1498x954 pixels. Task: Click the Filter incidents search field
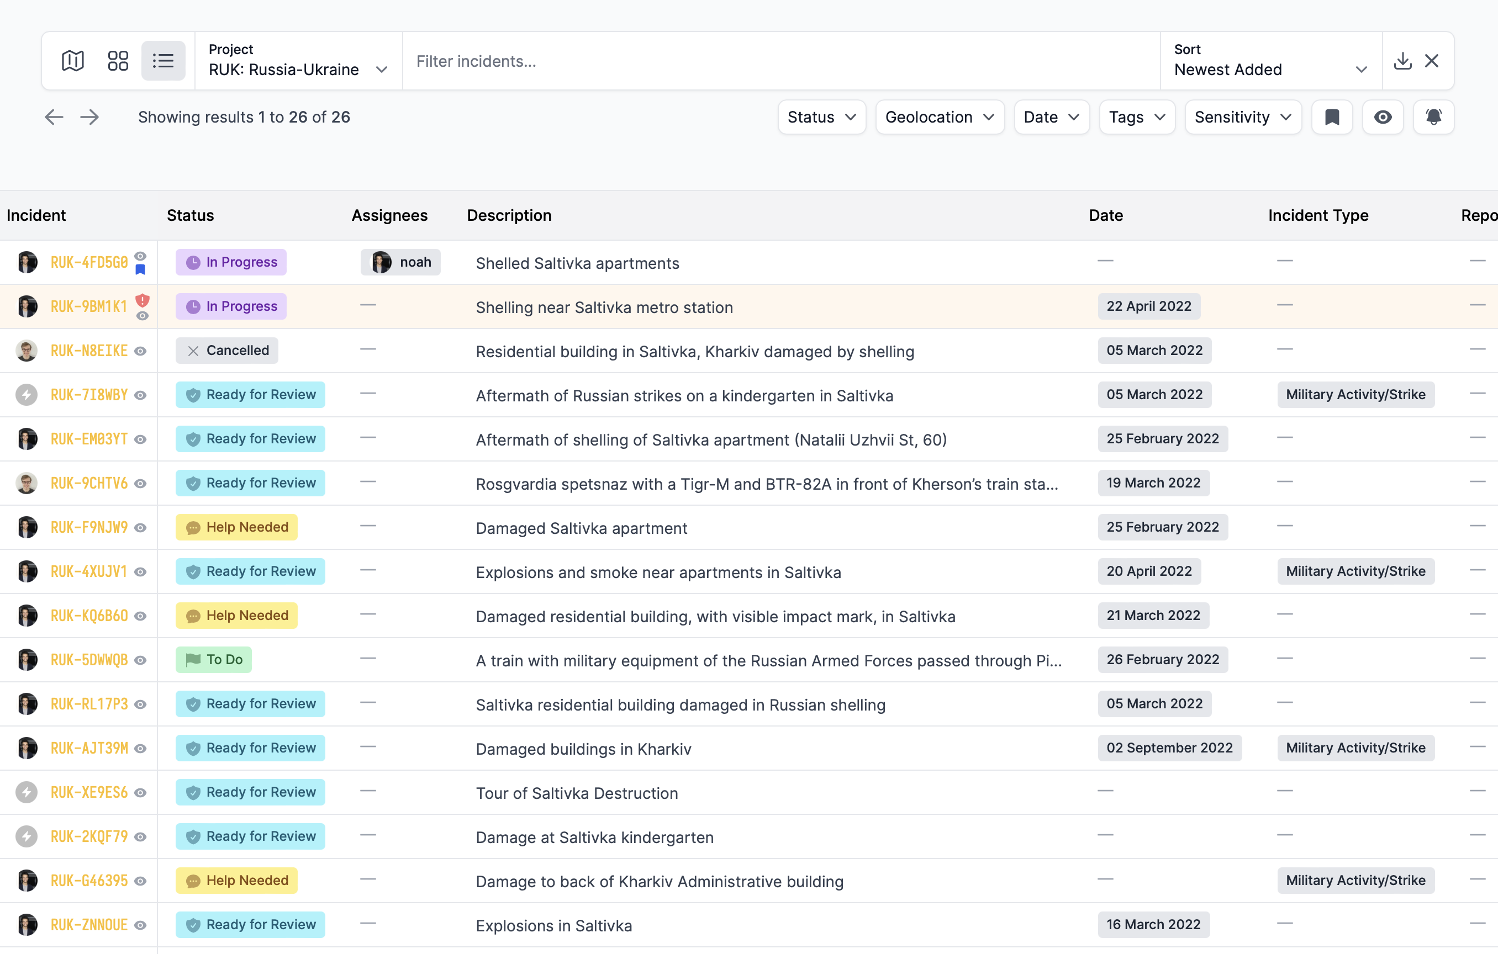[x=780, y=61]
